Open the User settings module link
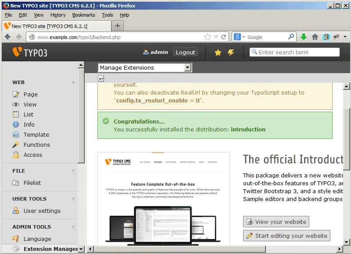The image size is (351, 254). (42, 211)
